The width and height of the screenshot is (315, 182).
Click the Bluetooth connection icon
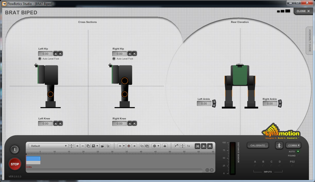pos(279,145)
